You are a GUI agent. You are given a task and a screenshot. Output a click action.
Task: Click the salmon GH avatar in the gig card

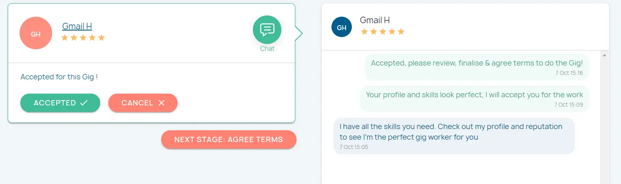pos(36,33)
